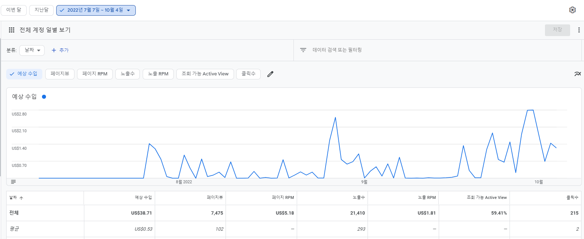The width and height of the screenshot is (584, 239).
Task: Open chart legend list icon
Action: coord(14,182)
